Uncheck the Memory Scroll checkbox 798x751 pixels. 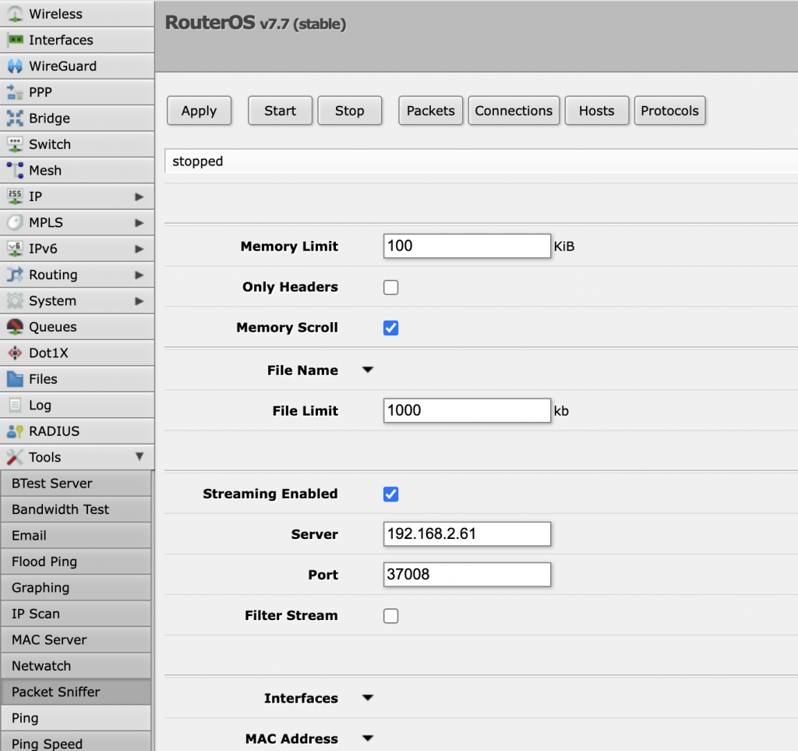point(391,328)
